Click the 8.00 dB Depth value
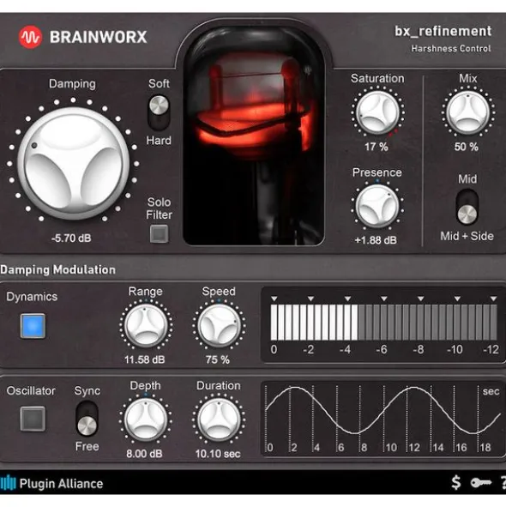This screenshot has height=507, width=506. tap(144, 454)
